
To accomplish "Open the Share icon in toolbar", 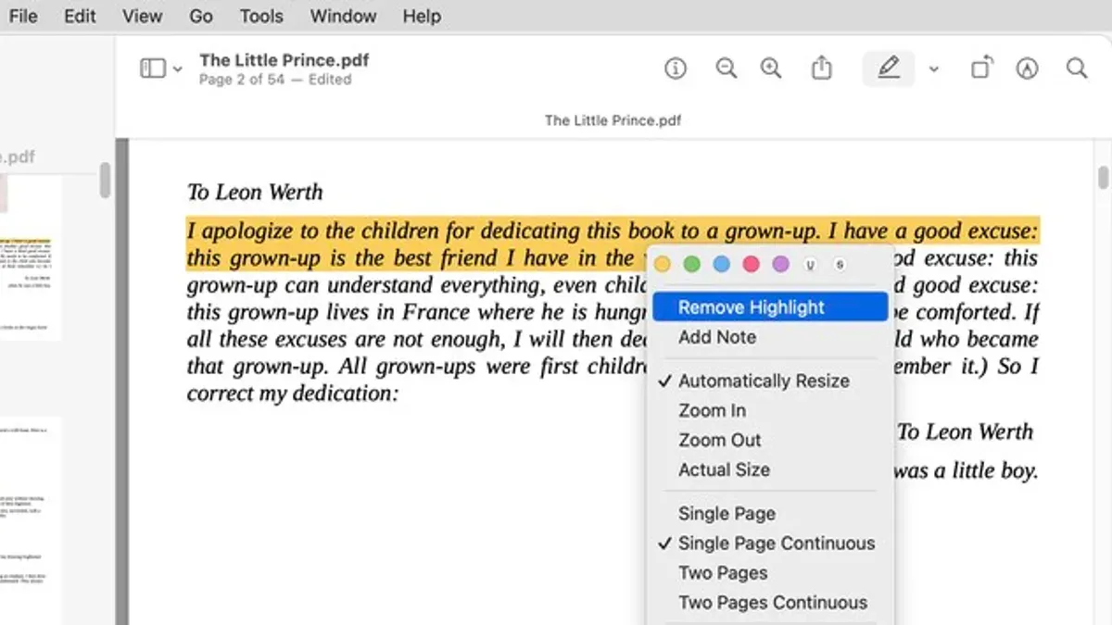I will (x=821, y=68).
